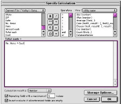Click the operators list scroll down arrow
The image size is (121, 104).
click(71, 35)
